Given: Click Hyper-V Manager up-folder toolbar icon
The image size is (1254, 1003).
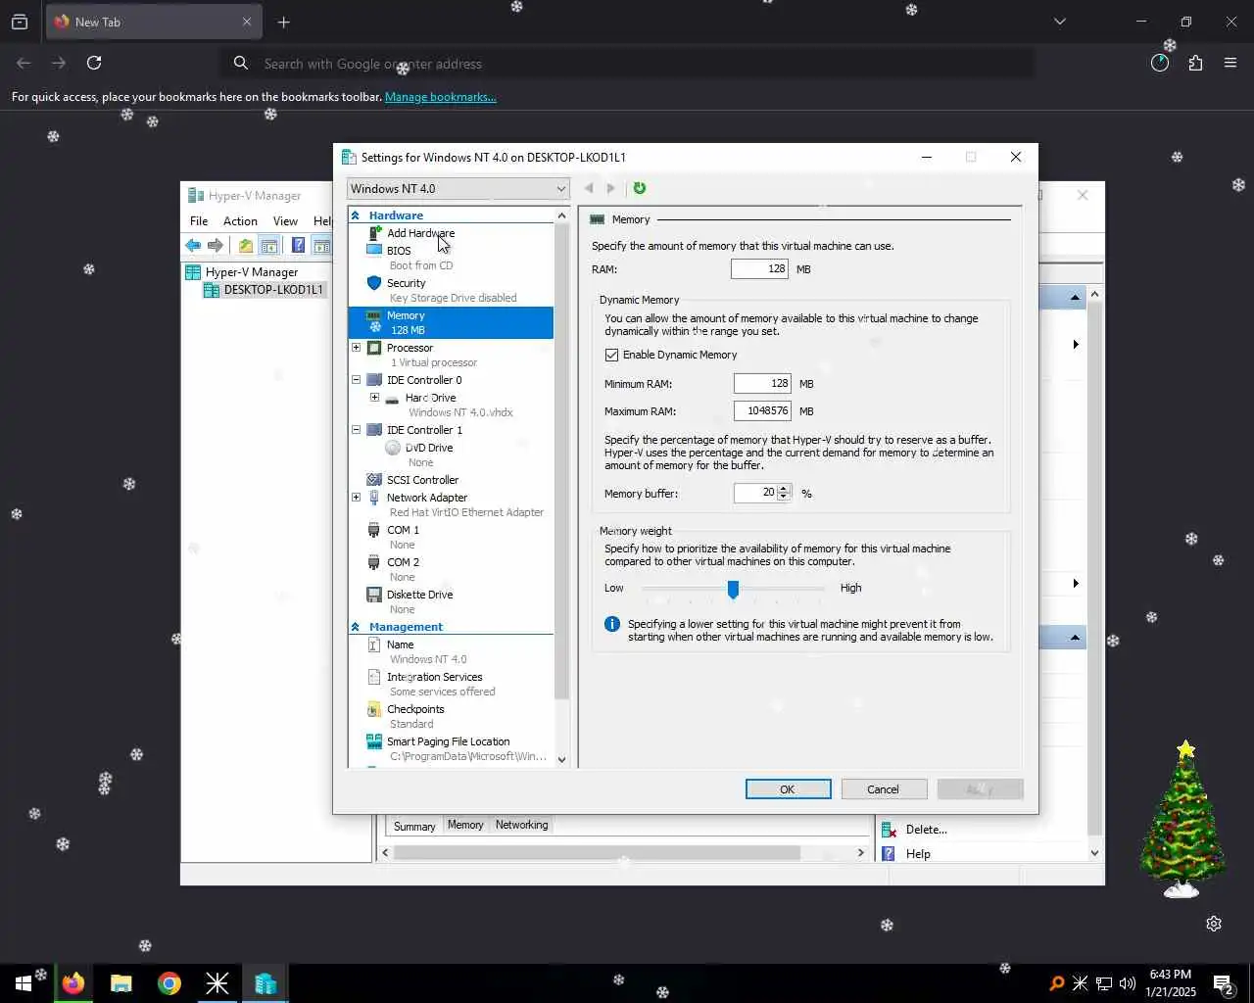Looking at the screenshot, I should coord(246,245).
